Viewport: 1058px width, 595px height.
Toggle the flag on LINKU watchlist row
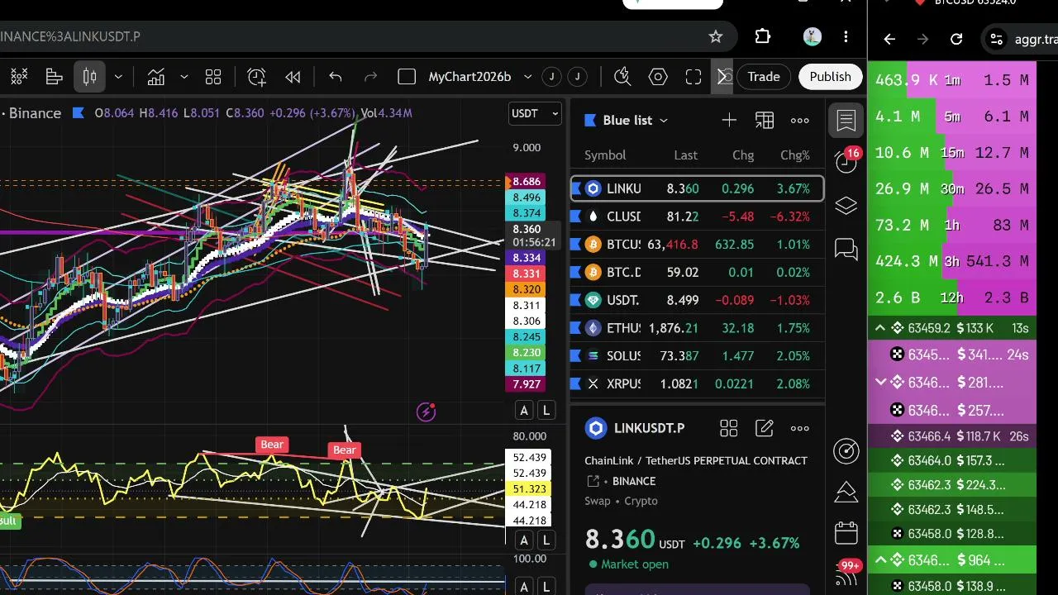pos(576,188)
